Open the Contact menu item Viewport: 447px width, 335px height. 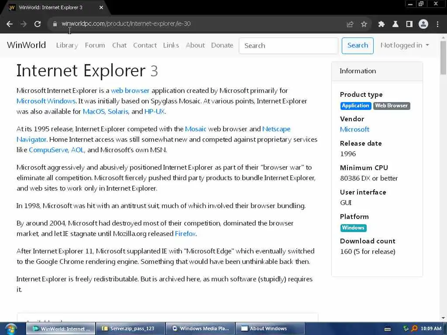coord(145,45)
